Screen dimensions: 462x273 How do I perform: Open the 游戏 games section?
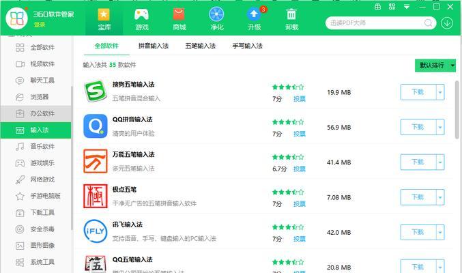141,19
